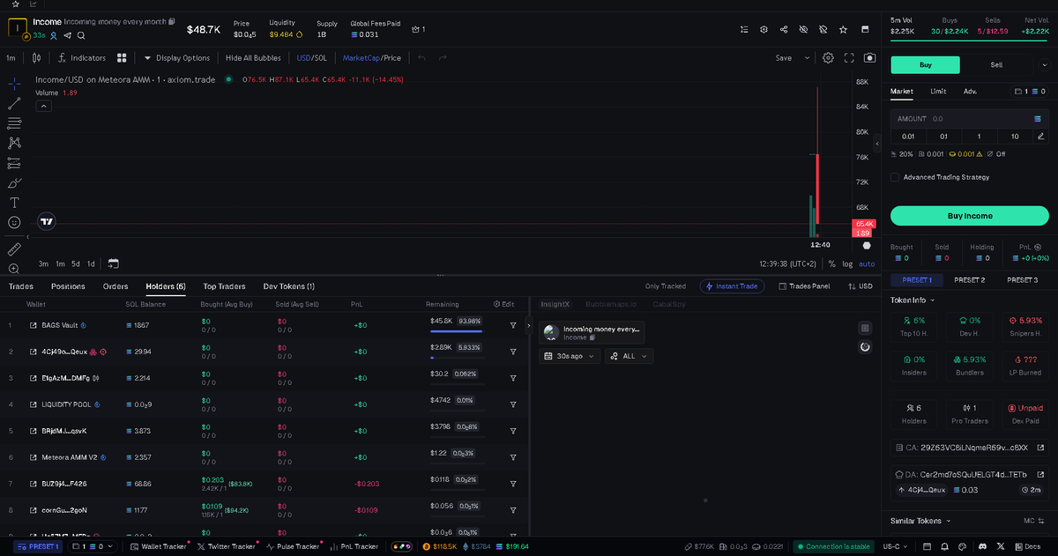Open chart layout templates grid icon
Screen dimensions: 1058x556
(123, 58)
